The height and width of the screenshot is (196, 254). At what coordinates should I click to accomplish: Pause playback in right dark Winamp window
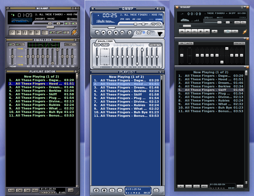click(194, 32)
